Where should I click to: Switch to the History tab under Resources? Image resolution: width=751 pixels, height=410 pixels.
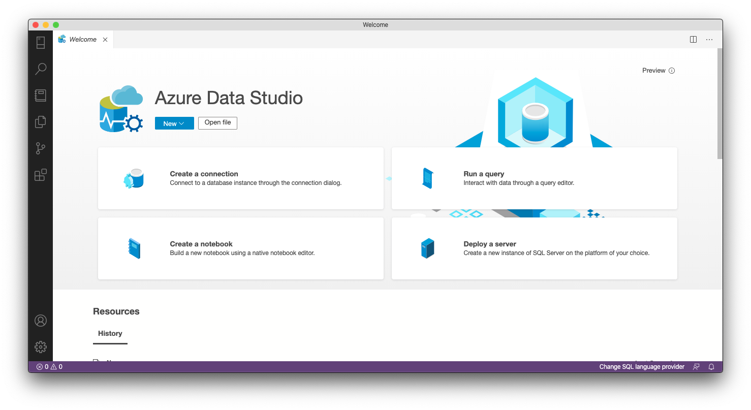pyautogui.click(x=110, y=334)
